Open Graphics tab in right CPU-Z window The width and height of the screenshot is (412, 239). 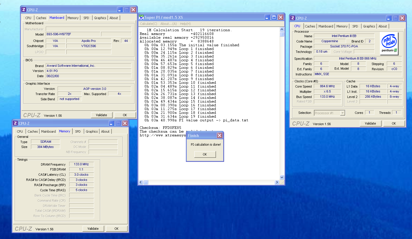[369, 26]
